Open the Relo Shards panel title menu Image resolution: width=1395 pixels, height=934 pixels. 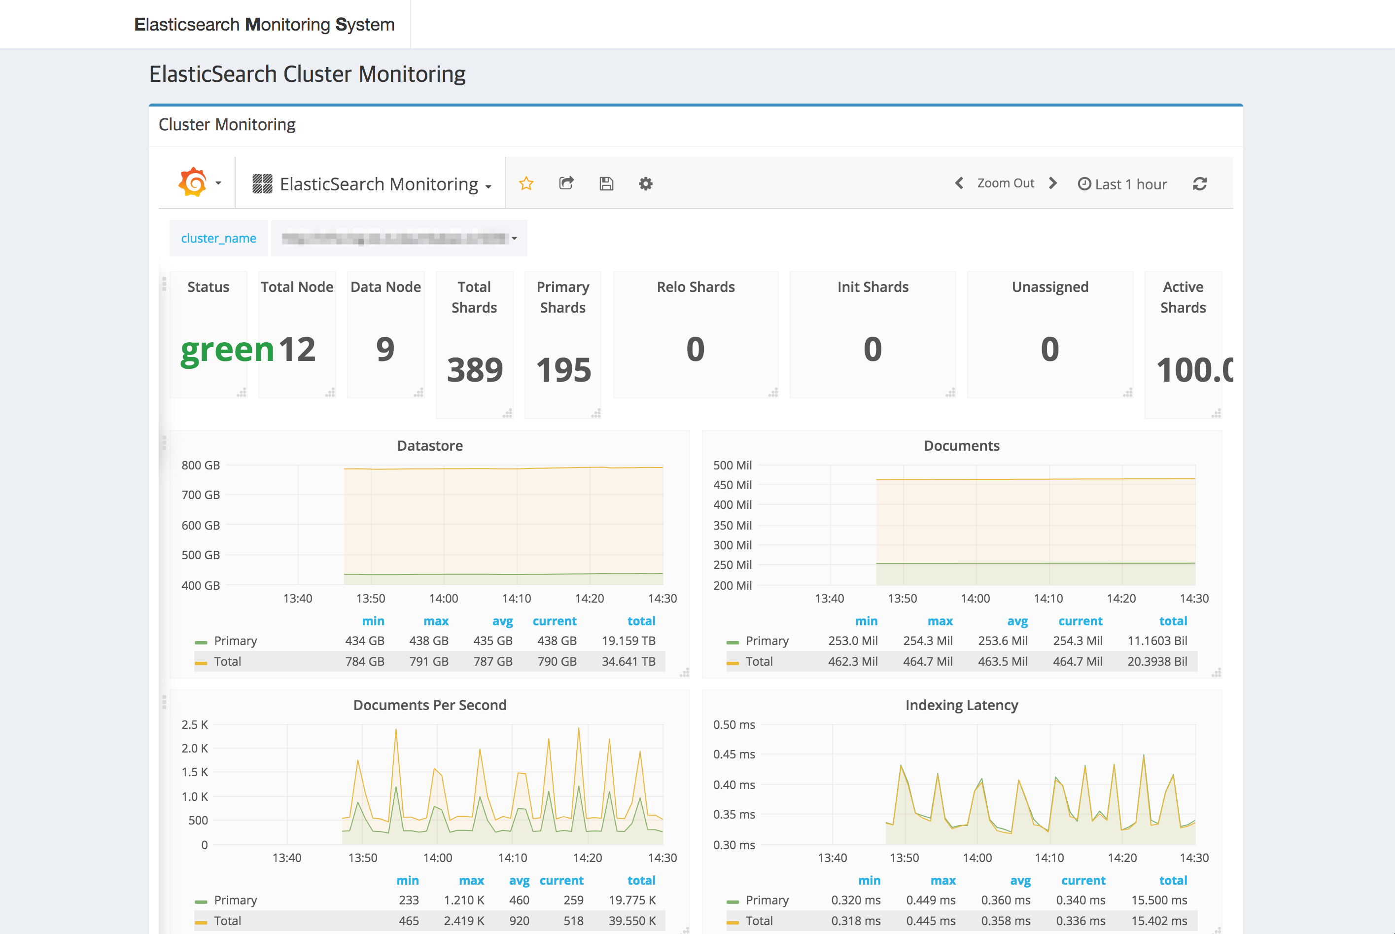(696, 287)
